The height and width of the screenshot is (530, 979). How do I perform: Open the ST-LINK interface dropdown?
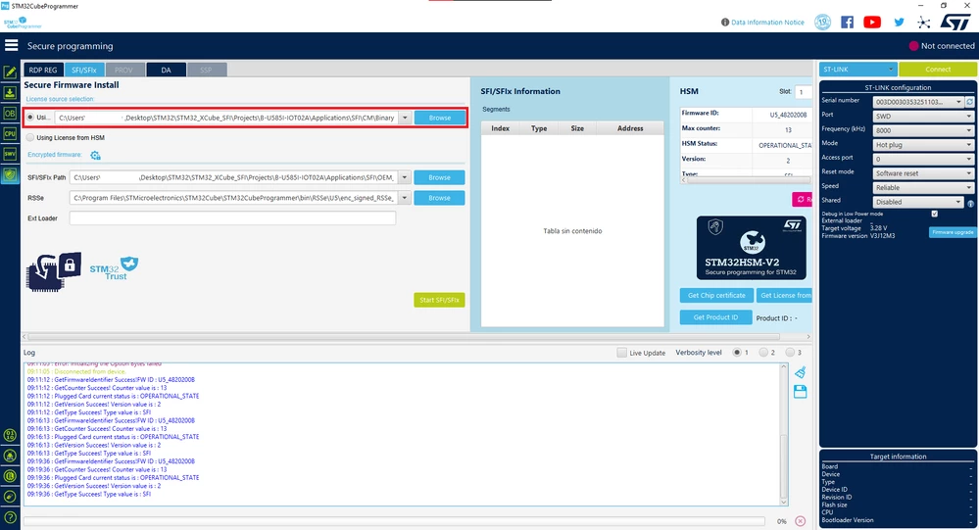pos(857,69)
